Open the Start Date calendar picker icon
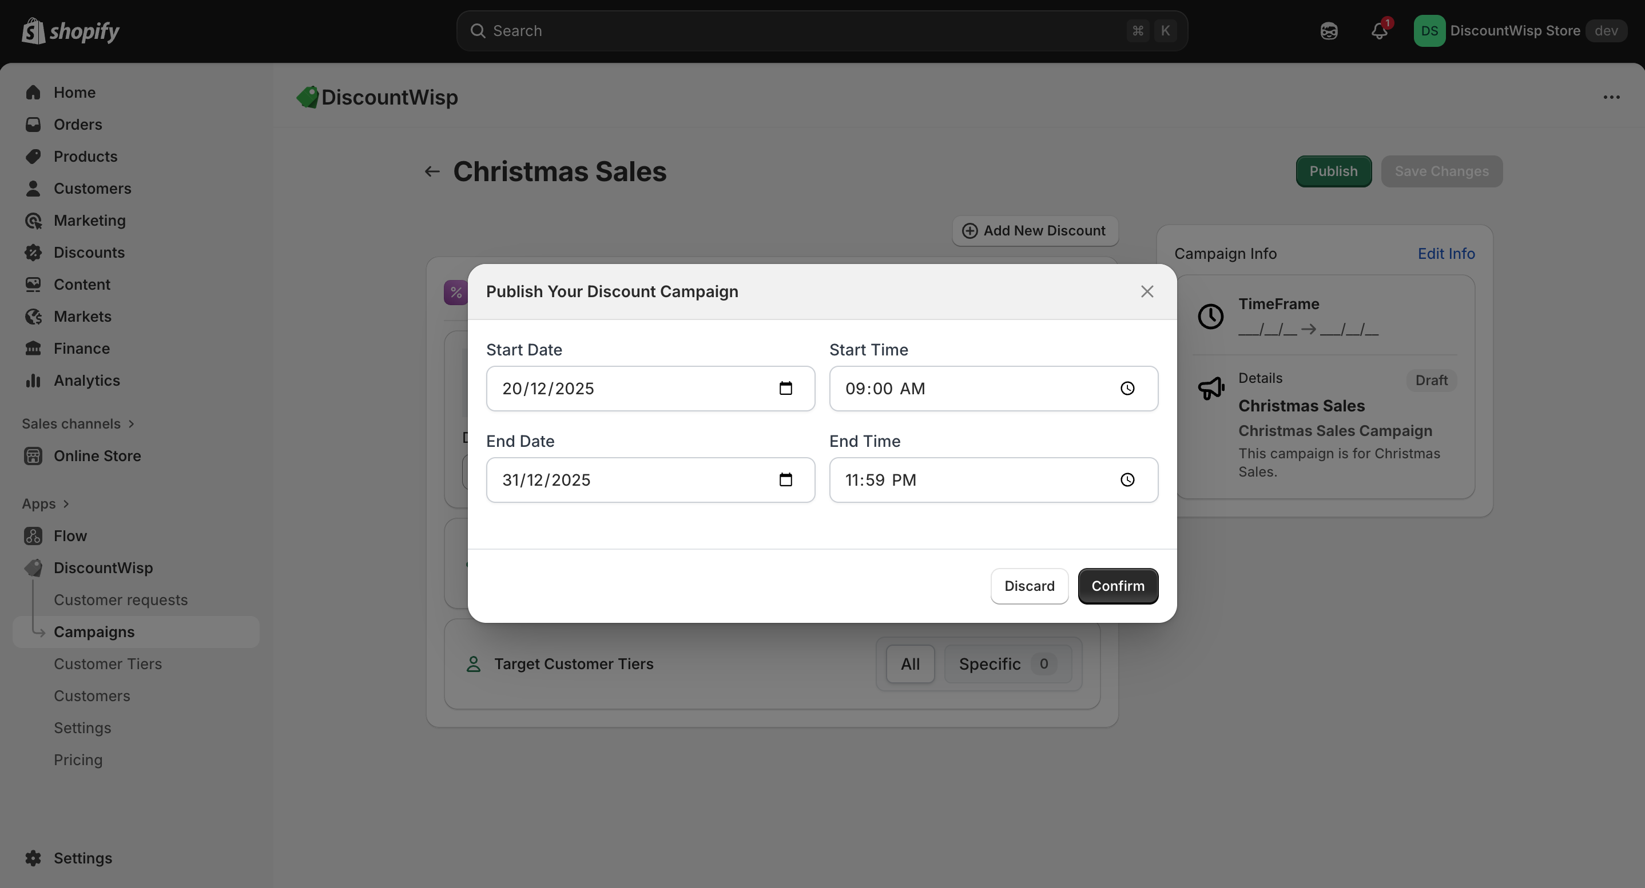This screenshot has width=1645, height=888. 785,389
